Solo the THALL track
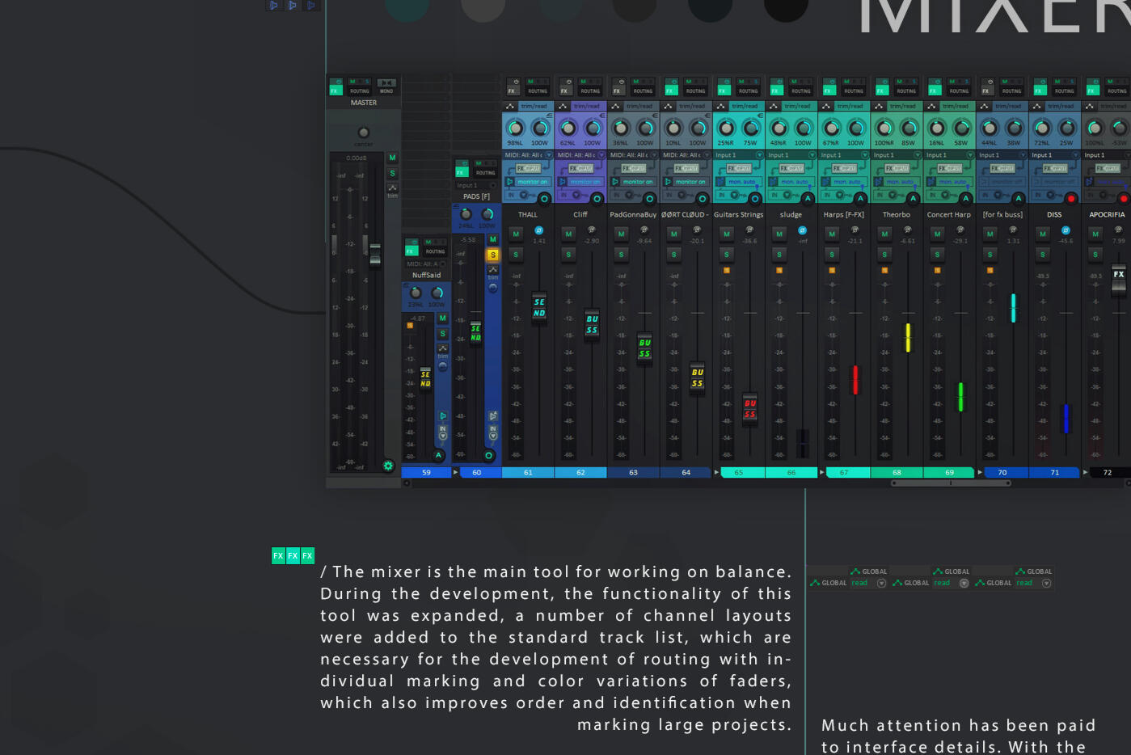 [x=516, y=254]
